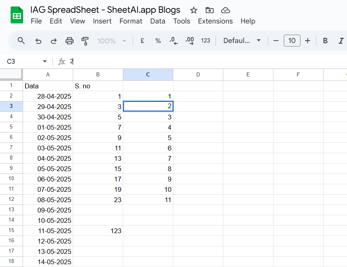Screen dimensions: 347x267
Task: Click the redo arrow
Action: [54, 41]
